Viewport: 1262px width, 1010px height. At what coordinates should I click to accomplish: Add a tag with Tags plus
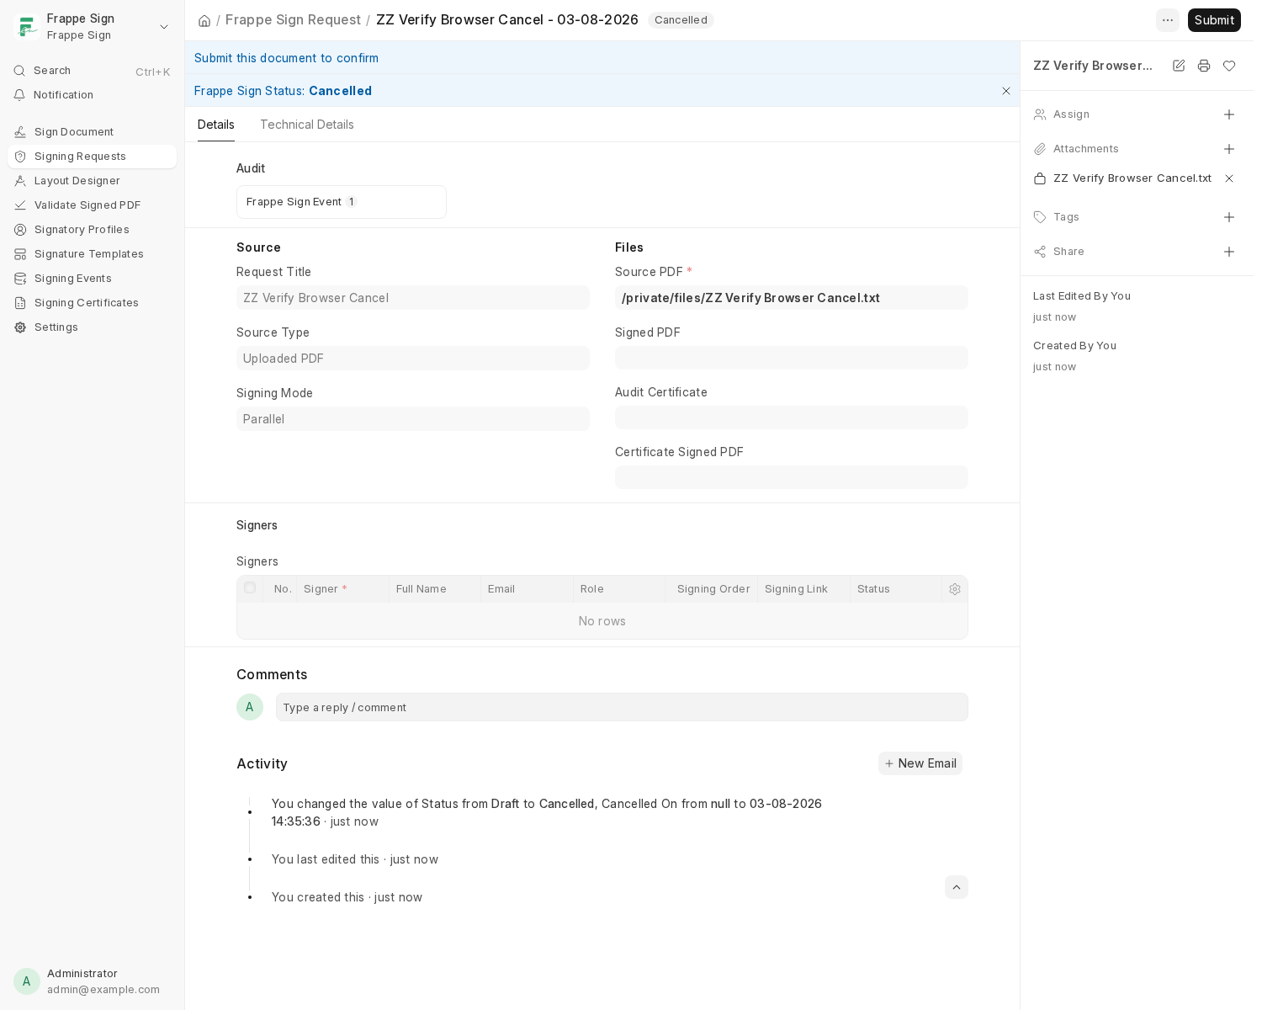tap(1229, 217)
